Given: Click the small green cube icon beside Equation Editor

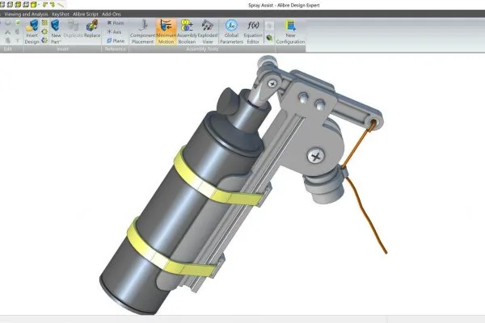Looking at the screenshot, I should point(269,38).
